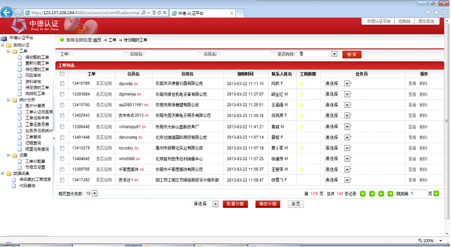Click the next page green arrow icon
This screenshot has height=247, width=452.
click(x=381, y=194)
